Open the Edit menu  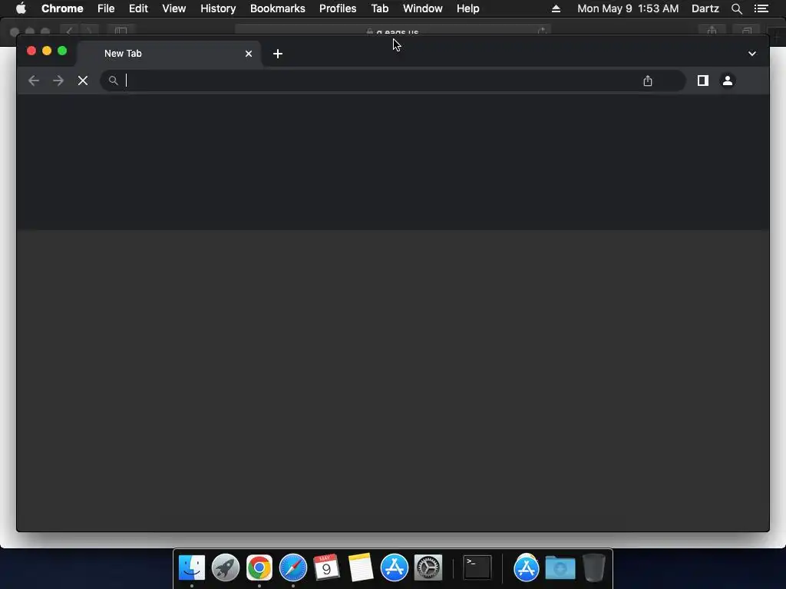(138, 8)
